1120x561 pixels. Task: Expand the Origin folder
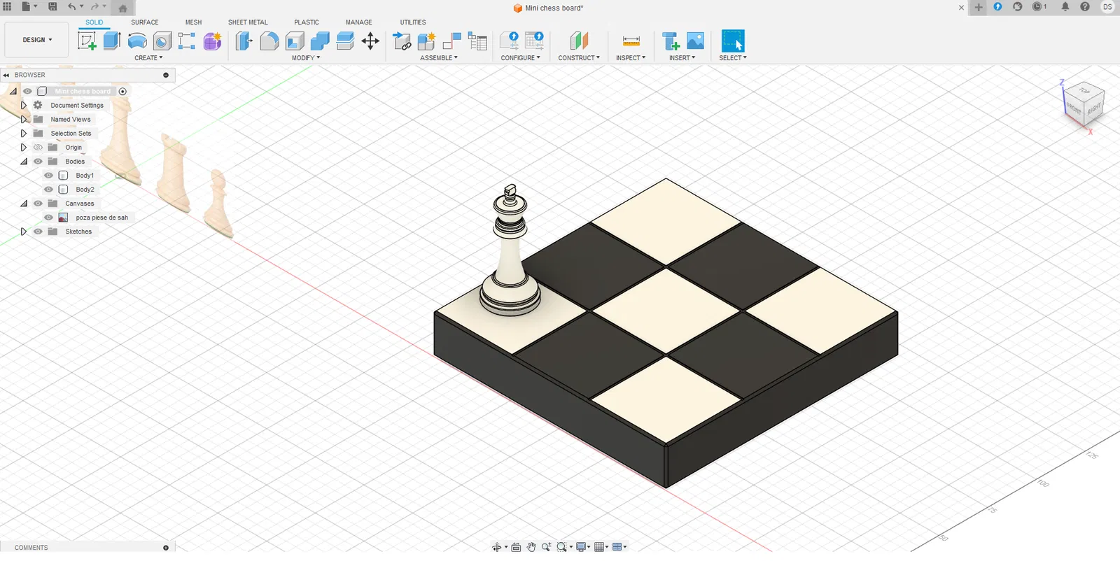point(24,148)
